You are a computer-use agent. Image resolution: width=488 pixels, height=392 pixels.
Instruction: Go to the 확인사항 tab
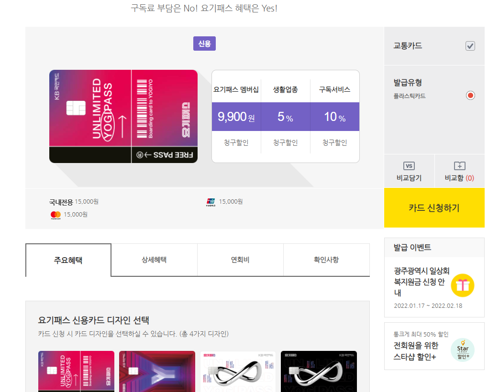click(326, 260)
